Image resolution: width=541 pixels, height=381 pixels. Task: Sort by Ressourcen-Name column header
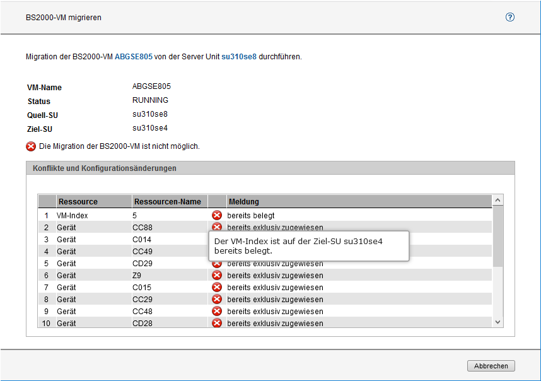167,202
